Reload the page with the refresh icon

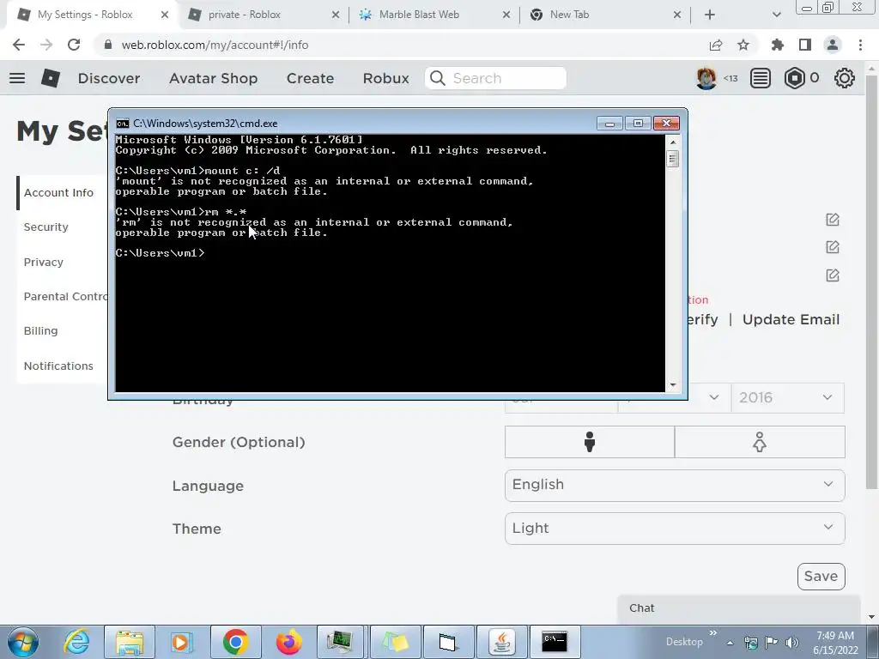[74, 45]
